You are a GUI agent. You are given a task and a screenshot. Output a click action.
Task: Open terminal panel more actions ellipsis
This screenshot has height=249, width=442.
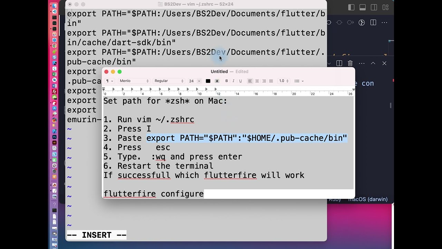coord(362,63)
